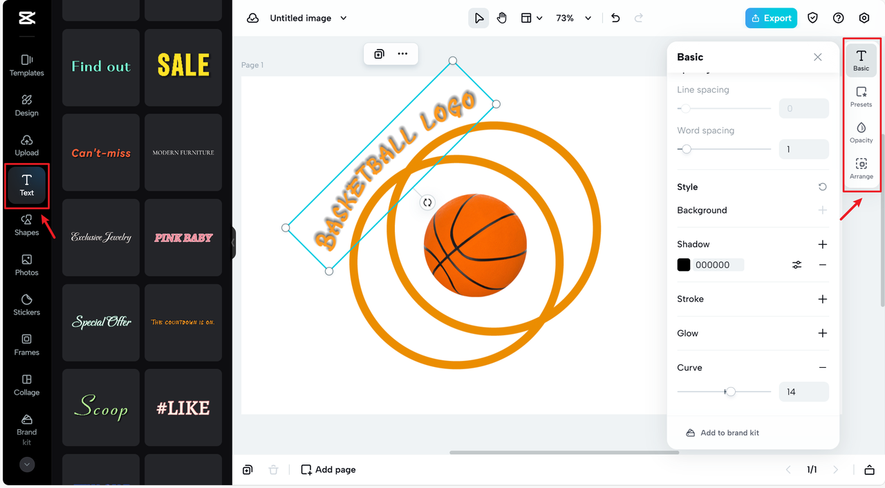Click the Curve slider handle
Screen dimensions: 885x488
731,392
